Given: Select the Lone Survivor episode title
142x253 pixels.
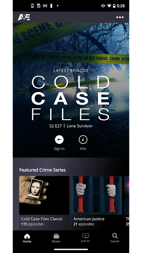Looking at the screenshot, I should (80, 126).
